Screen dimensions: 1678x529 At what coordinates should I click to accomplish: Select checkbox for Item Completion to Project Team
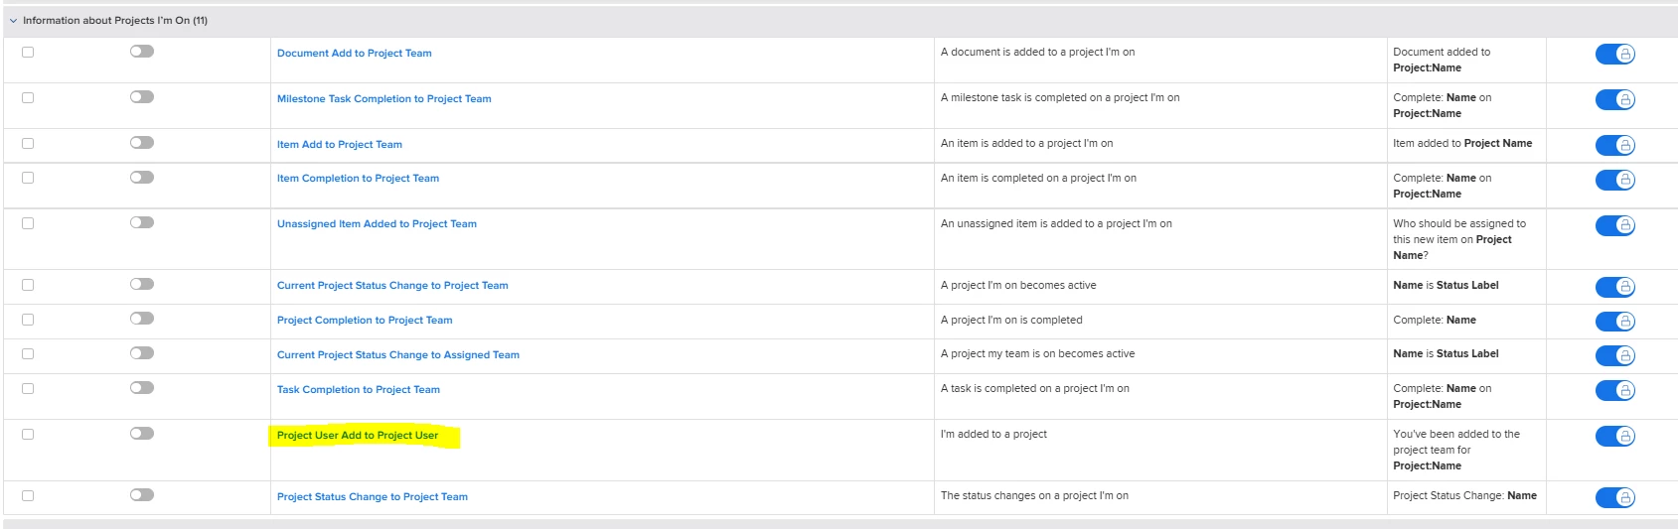(x=28, y=178)
